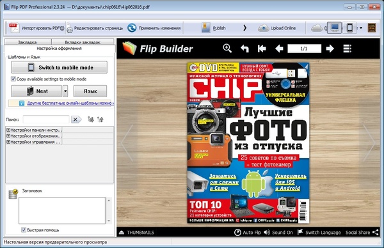Go to first page icon
This screenshot has height=248, width=384.
(x=262, y=49)
